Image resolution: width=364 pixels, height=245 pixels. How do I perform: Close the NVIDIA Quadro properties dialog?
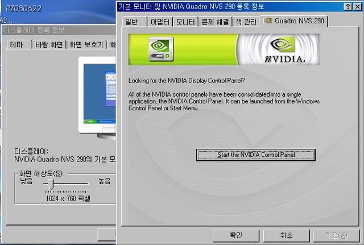(x=358, y=7)
